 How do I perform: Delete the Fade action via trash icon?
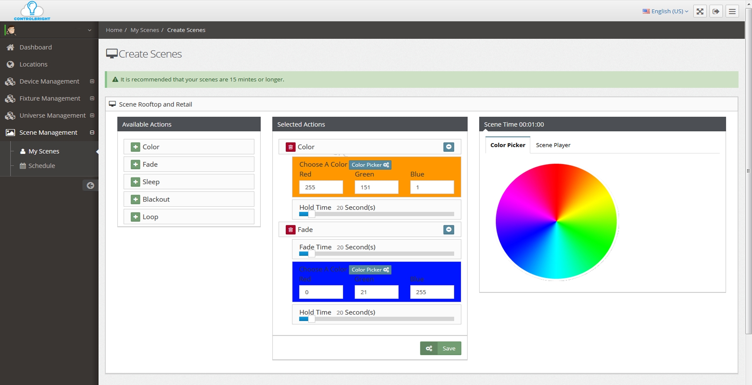point(291,229)
